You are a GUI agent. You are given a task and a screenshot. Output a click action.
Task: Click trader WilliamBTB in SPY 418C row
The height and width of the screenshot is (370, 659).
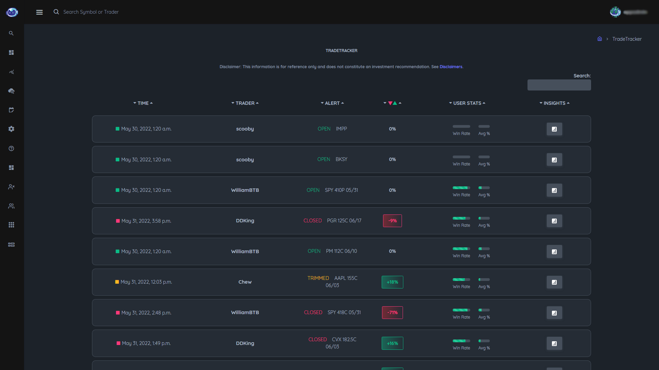245,312
